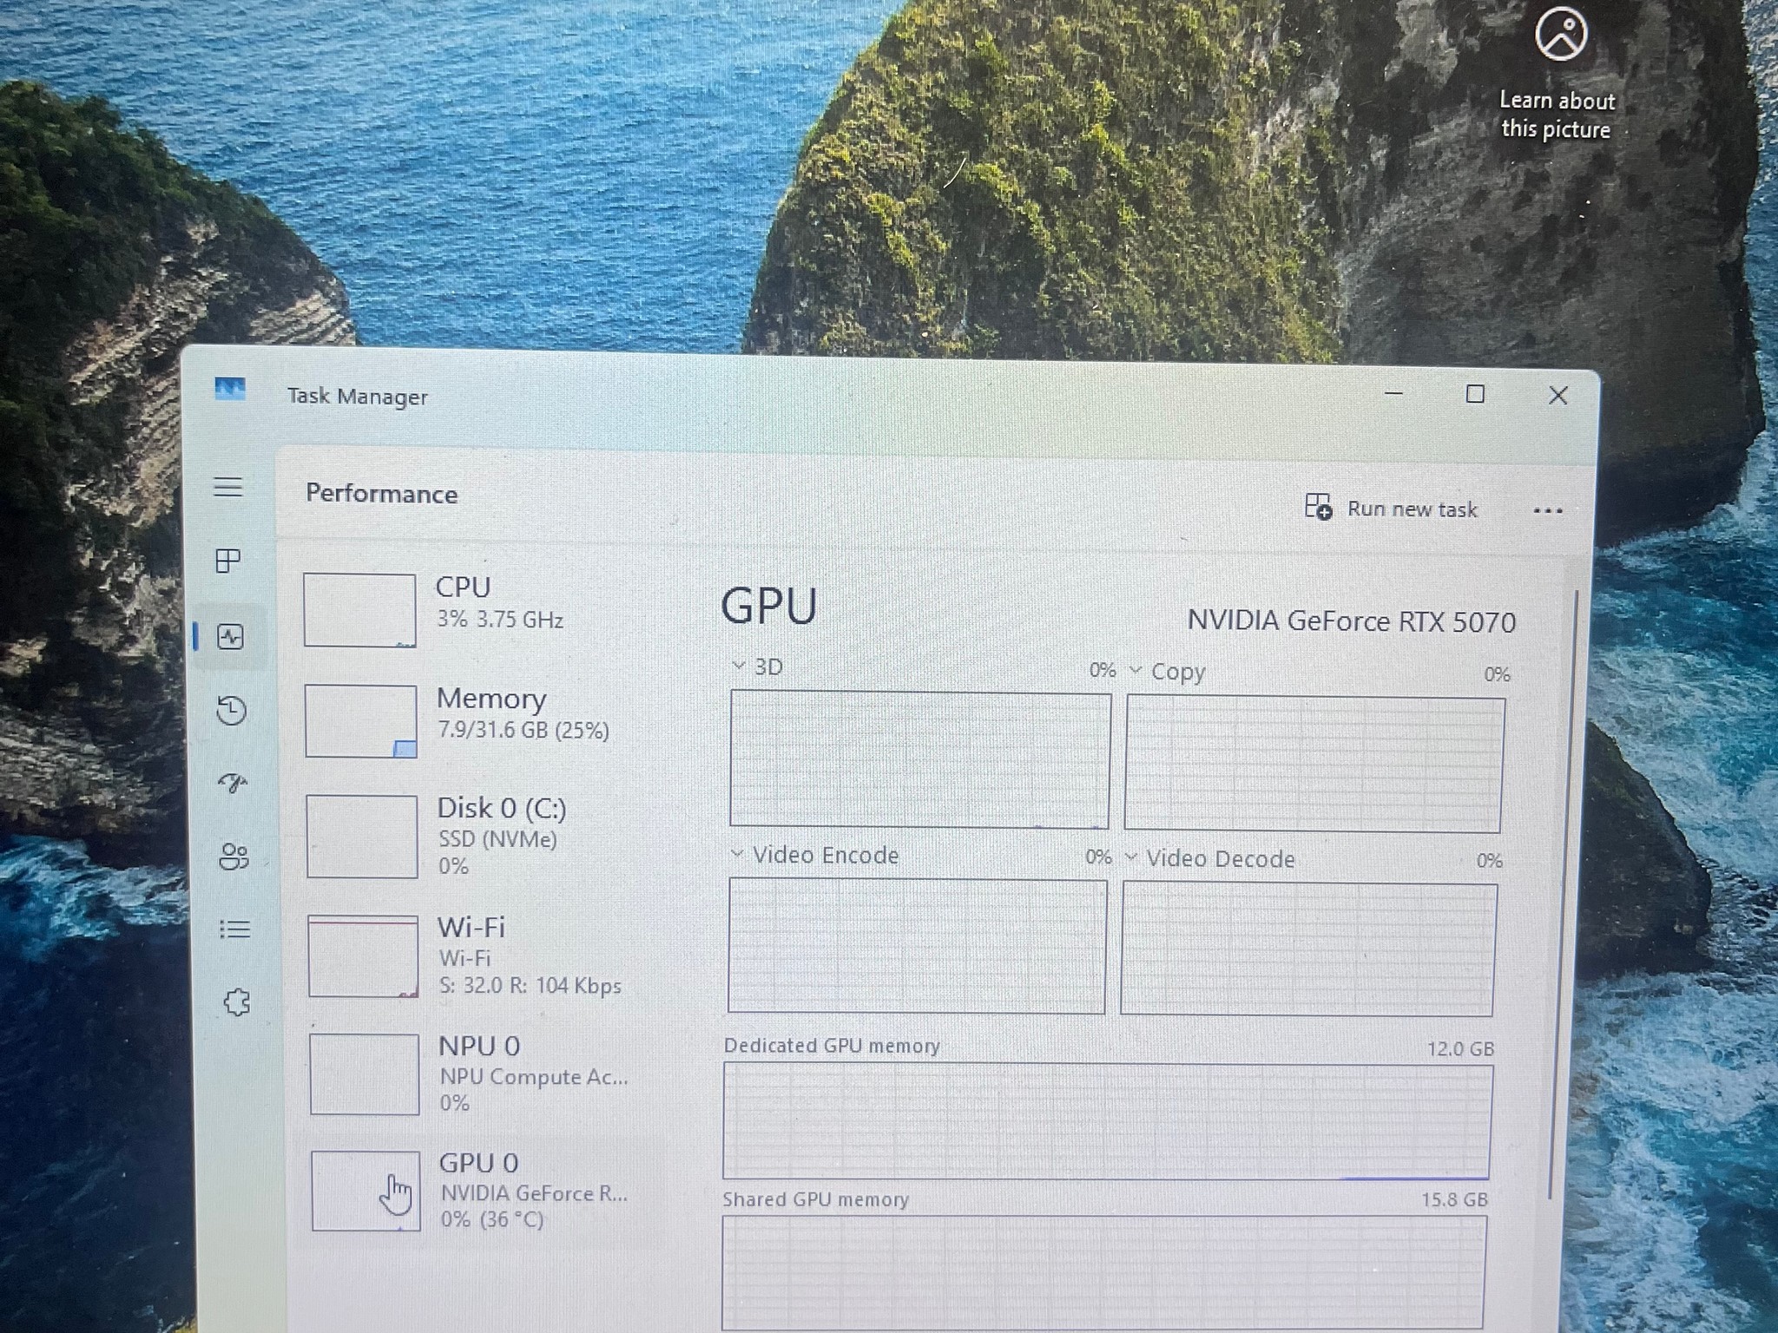
Task: Click the SSD (NVMe) disk text
Action: tap(497, 839)
